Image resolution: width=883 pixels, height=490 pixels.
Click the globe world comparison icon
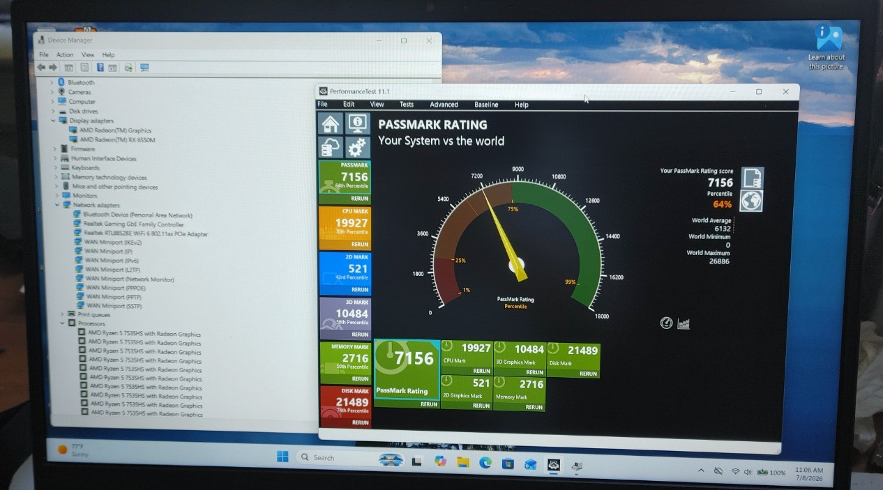752,201
